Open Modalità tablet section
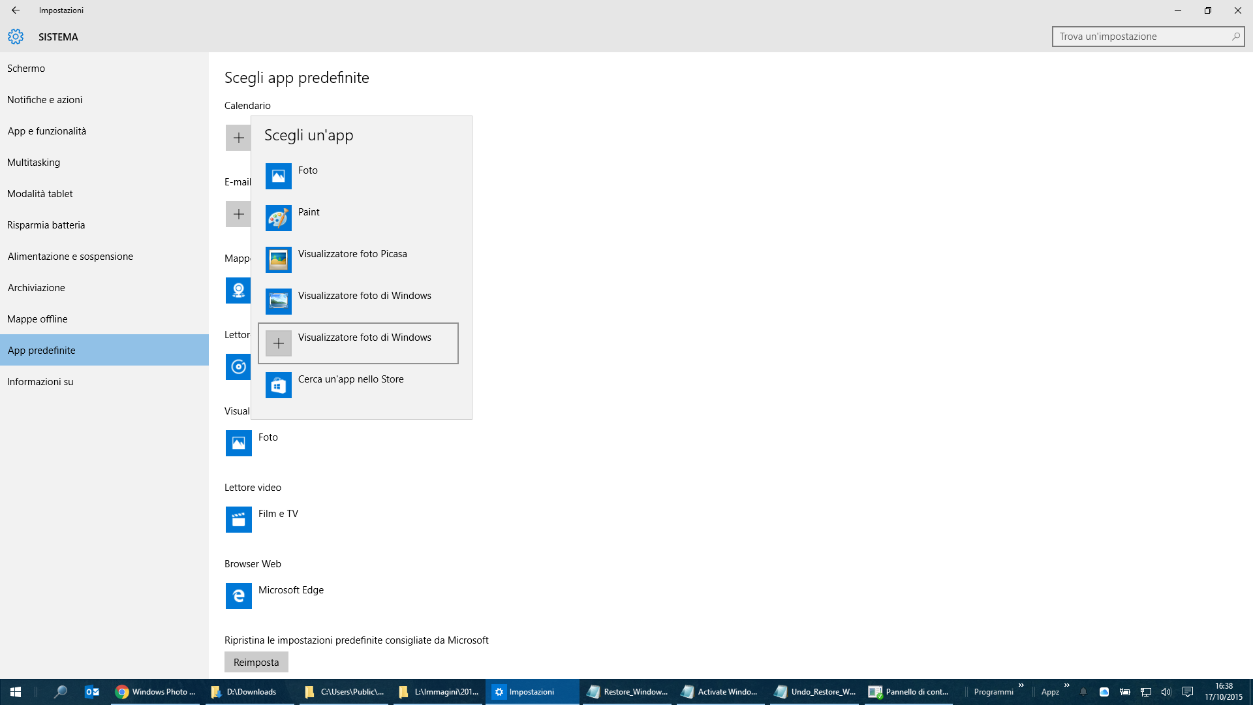Viewport: 1253px width, 705px height. (104, 194)
